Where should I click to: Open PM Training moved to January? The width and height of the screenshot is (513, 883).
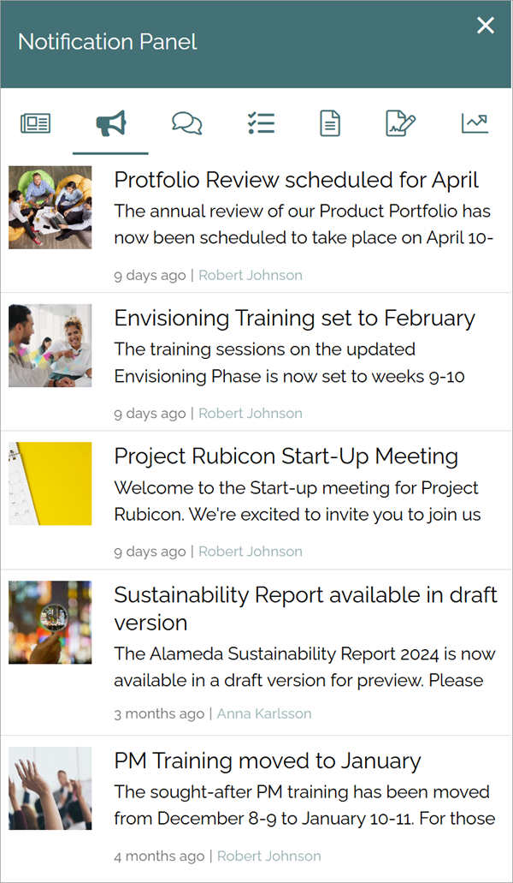click(268, 761)
